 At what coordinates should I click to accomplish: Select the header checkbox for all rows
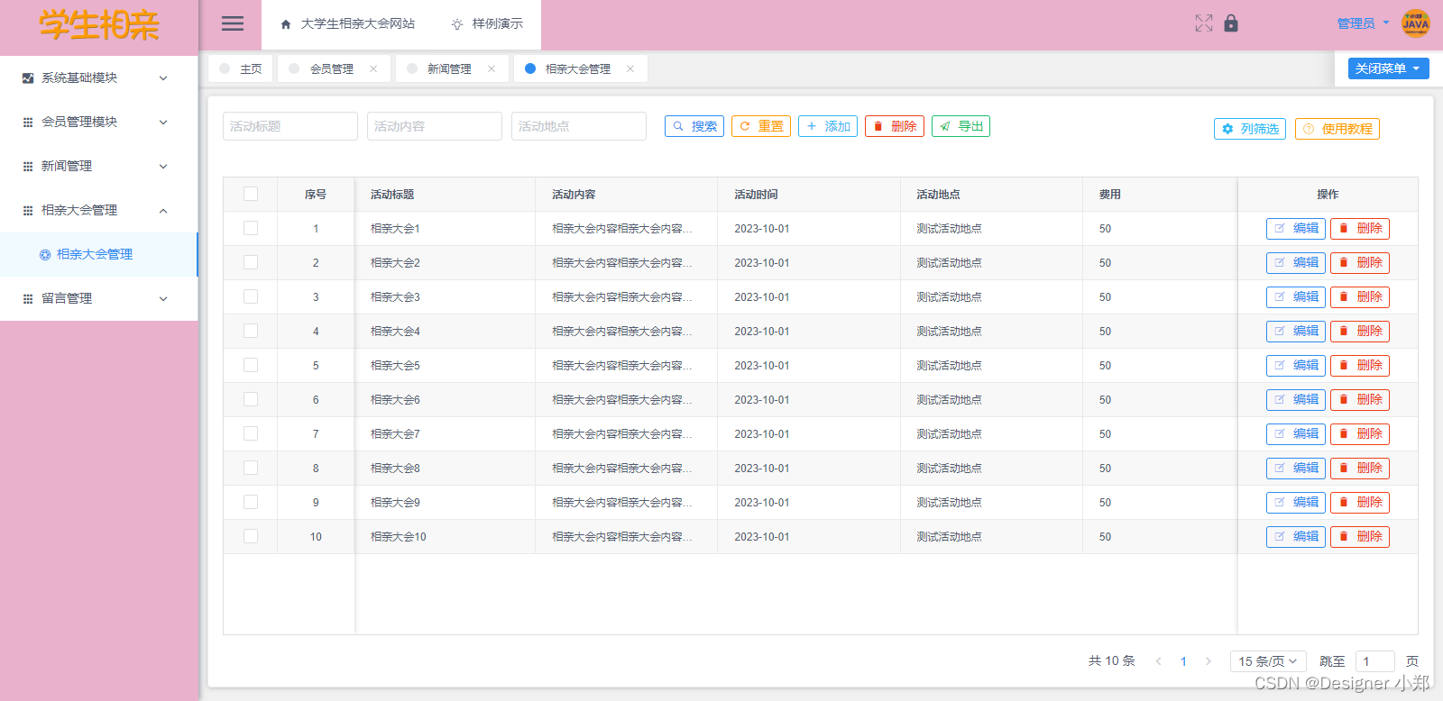(x=251, y=194)
